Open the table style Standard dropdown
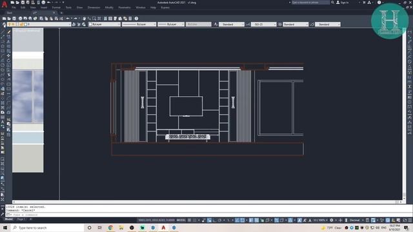The width and height of the screenshot is (413, 232). 296,24
